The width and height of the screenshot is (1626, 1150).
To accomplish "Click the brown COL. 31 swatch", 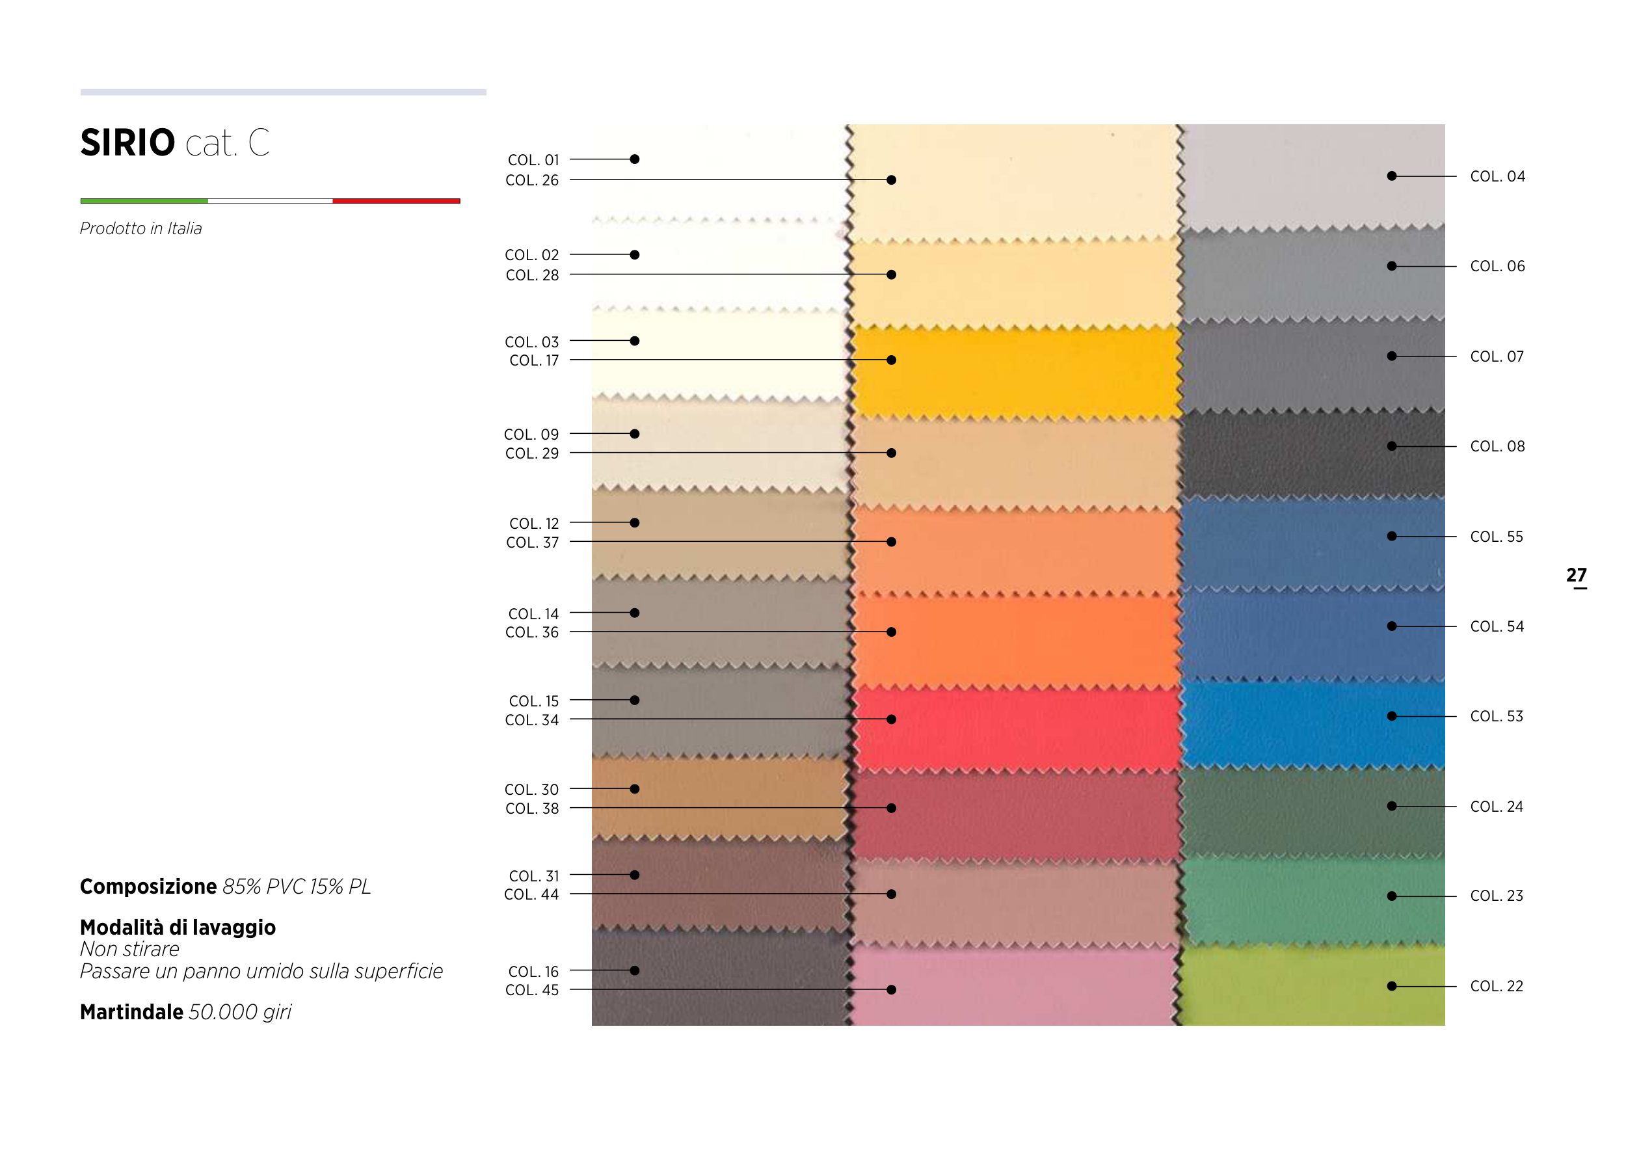I will (x=719, y=884).
